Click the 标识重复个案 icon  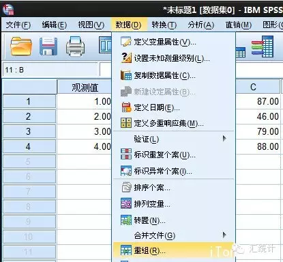click(x=126, y=154)
